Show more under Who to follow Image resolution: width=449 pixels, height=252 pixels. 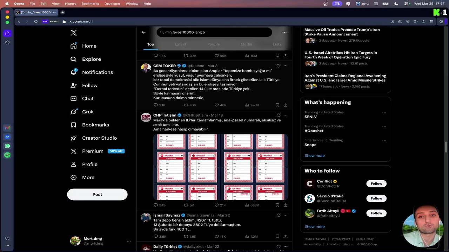pos(315,226)
